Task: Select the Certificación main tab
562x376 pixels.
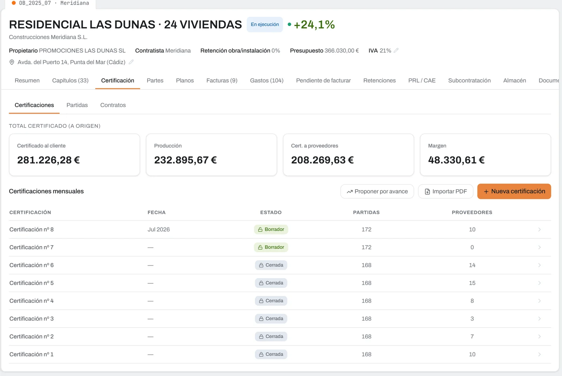Action: (x=118, y=80)
